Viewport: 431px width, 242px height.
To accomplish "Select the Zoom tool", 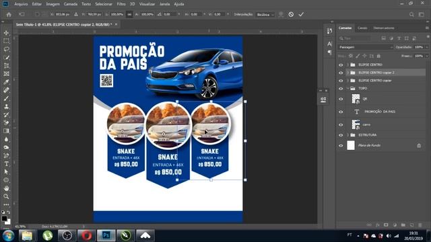I will click(6, 196).
